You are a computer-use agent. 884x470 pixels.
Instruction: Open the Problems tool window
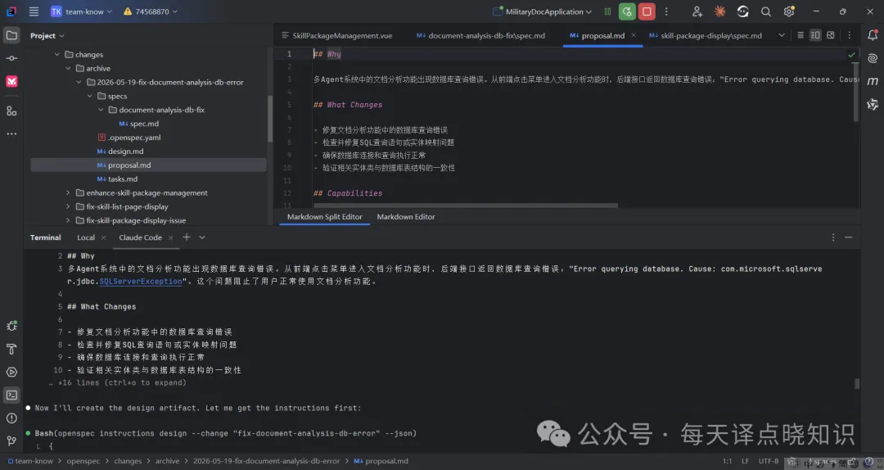pyautogui.click(x=11, y=418)
